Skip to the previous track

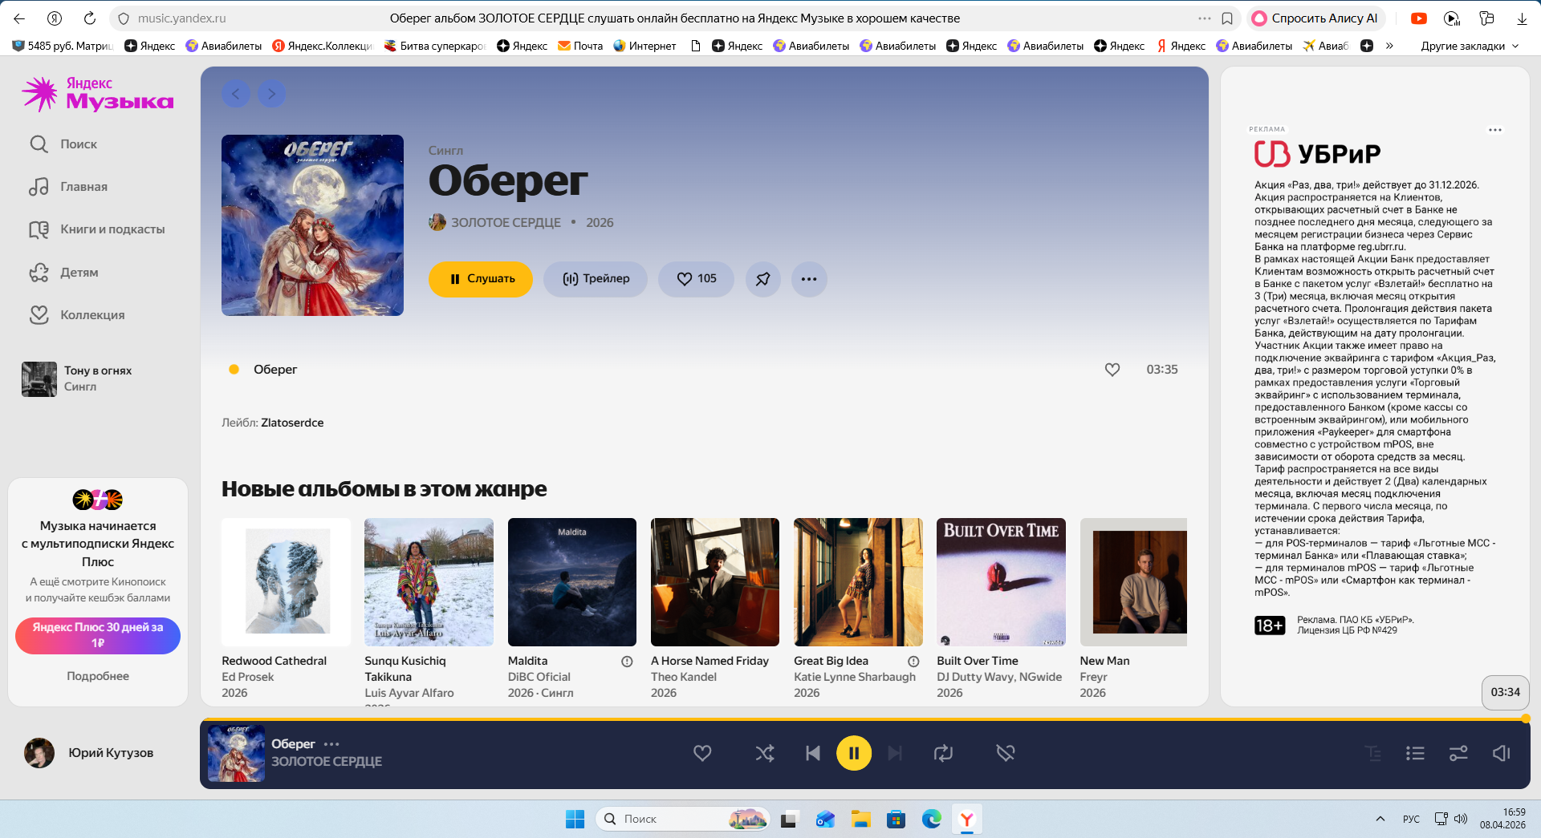813,753
